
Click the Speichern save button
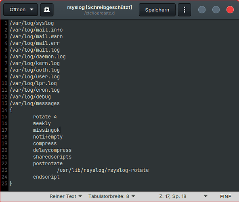[x=157, y=10]
